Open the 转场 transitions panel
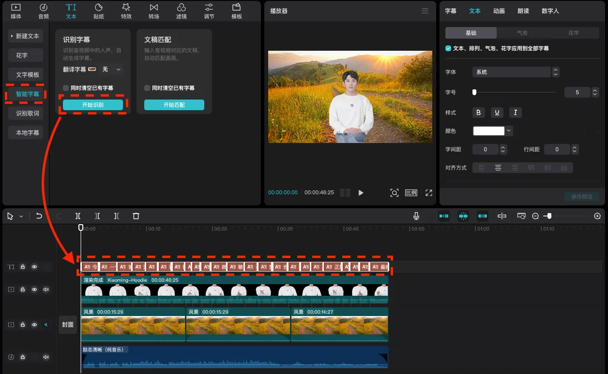This screenshot has width=608, height=374. 153,11
